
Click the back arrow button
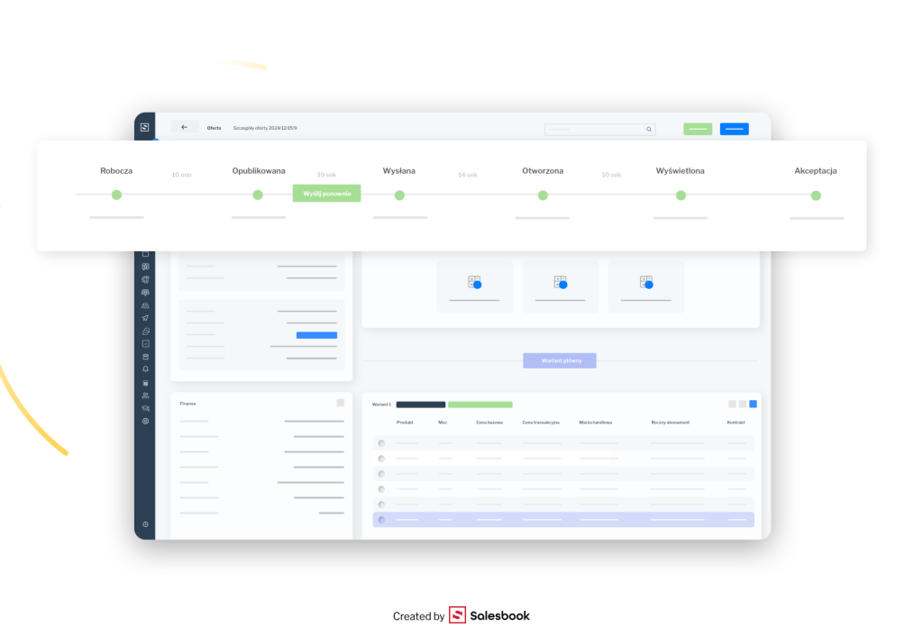pyautogui.click(x=185, y=128)
